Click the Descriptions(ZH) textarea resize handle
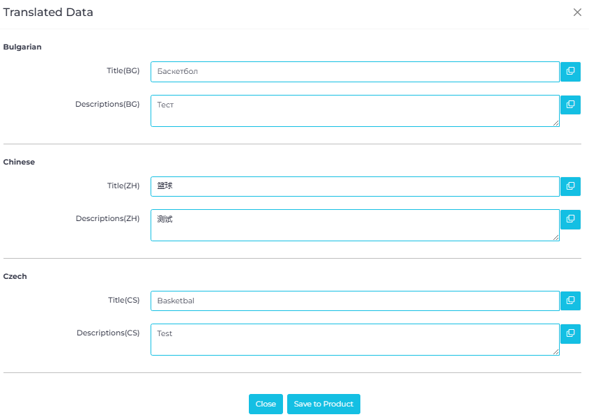Viewport: 589px width, 417px height. pyautogui.click(x=556, y=238)
